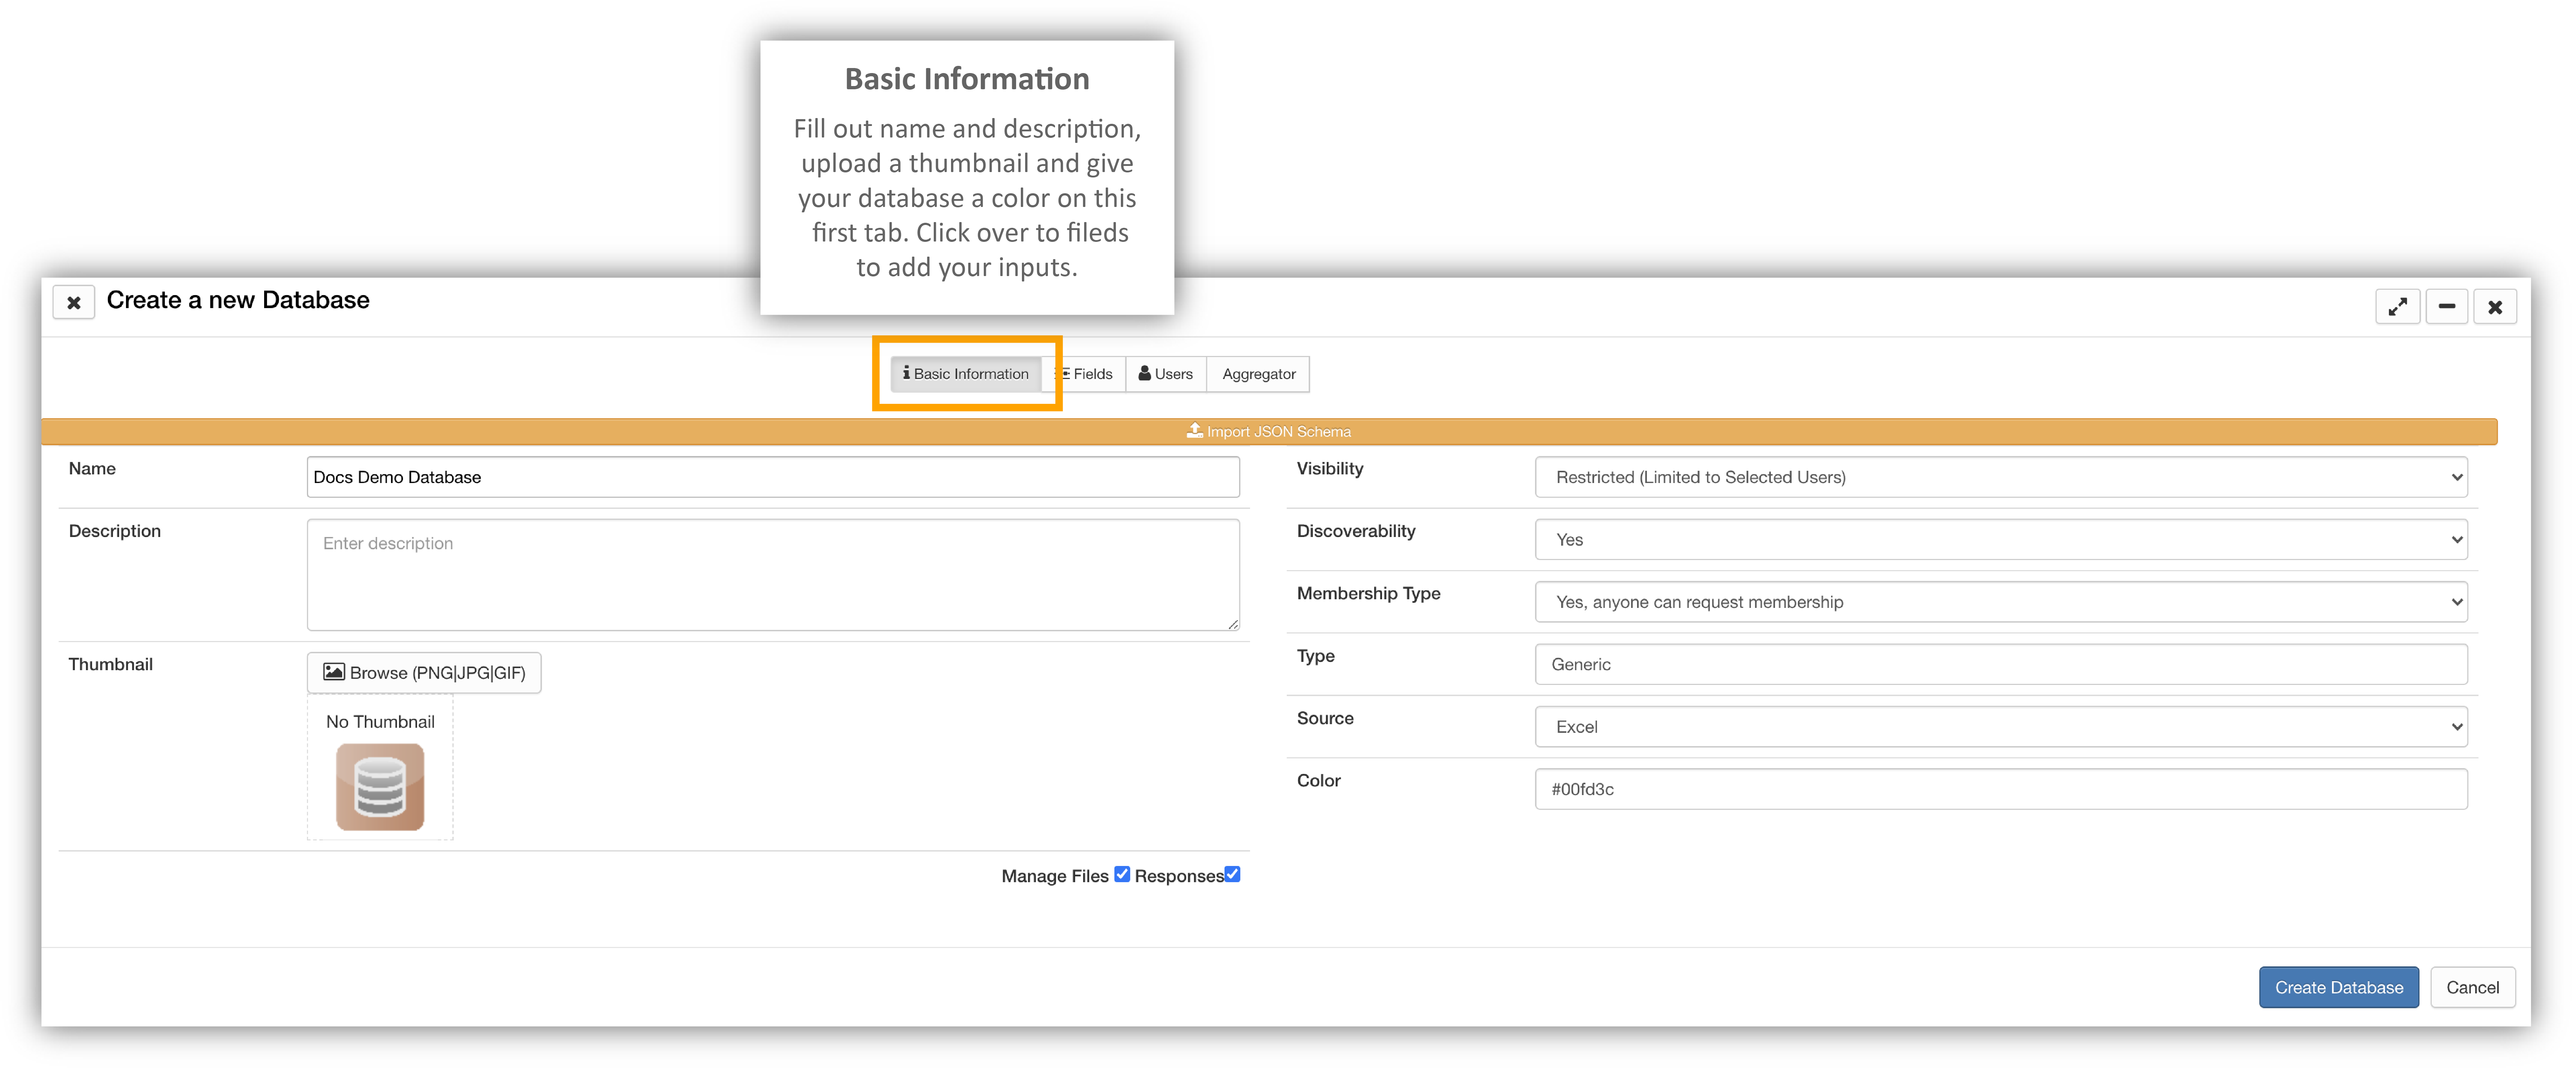Click the Cancel button
Image resolution: width=2576 pixels, height=1083 pixels.
click(x=2472, y=987)
